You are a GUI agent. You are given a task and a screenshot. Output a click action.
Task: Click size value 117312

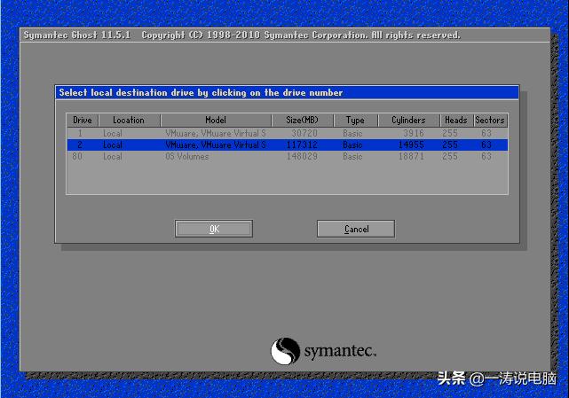point(302,145)
